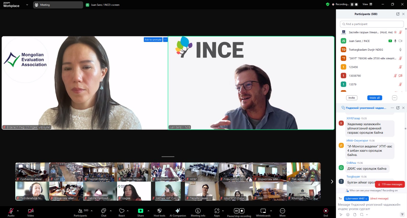Click the Invite button
The image size is (407, 218).
pyautogui.click(x=352, y=98)
